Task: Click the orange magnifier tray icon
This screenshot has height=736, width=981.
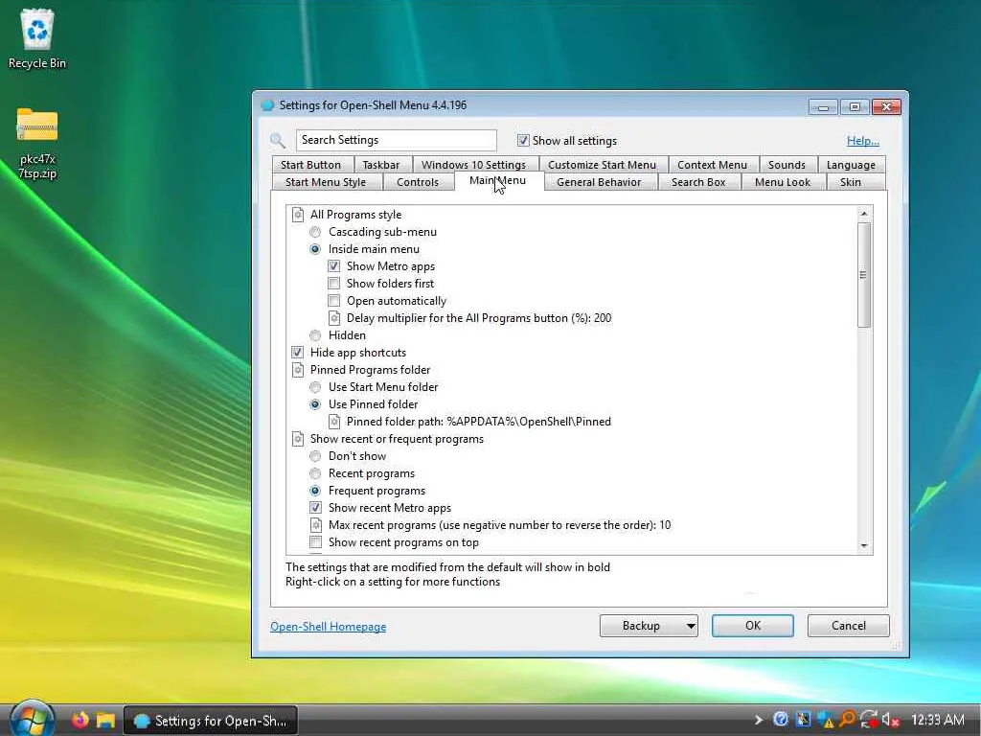Action: pyautogui.click(x=847, y=720)
